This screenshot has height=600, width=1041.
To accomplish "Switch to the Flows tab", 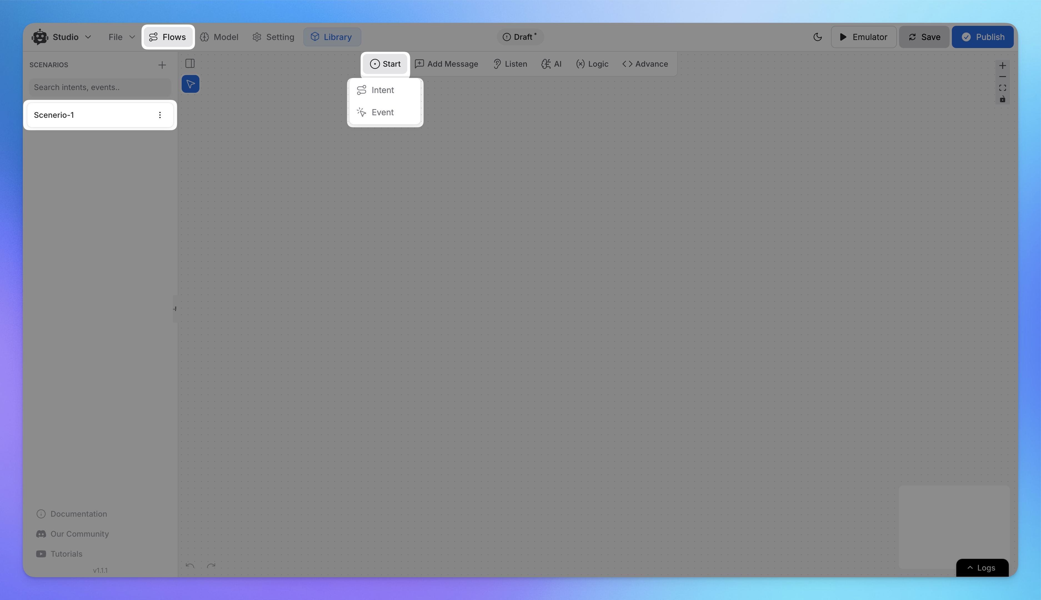I will click(168, 37).
